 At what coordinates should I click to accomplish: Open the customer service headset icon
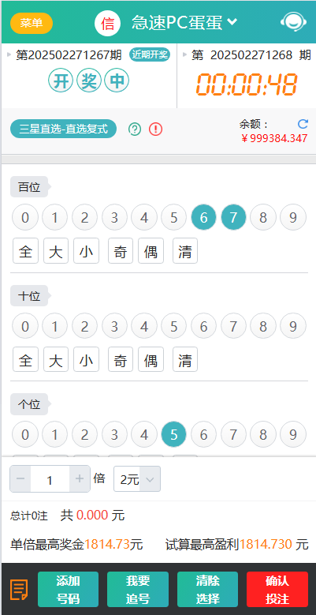click(x=296, y=23)
